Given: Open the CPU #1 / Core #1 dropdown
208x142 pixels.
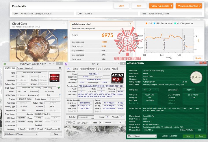Looking at the screenshot, I should [x=142, y=136].
